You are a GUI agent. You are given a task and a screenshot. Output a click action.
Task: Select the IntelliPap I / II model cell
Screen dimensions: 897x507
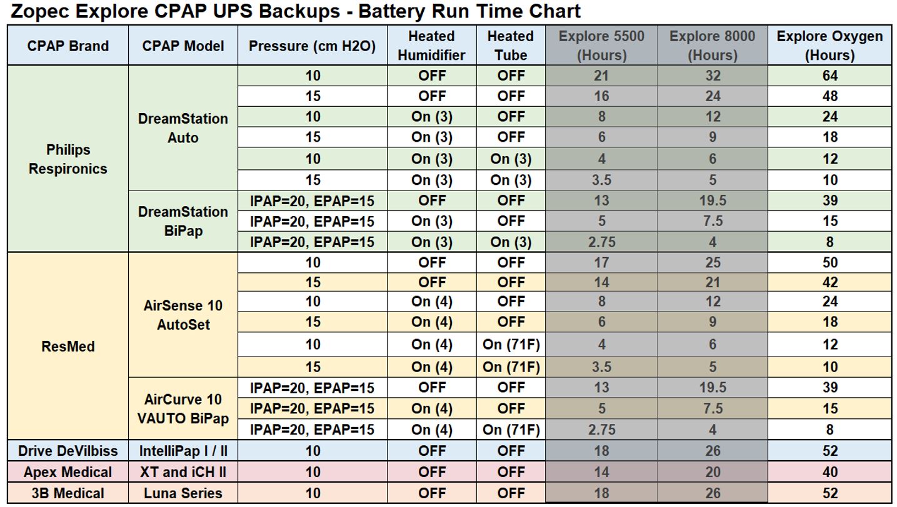click(183, 451)
